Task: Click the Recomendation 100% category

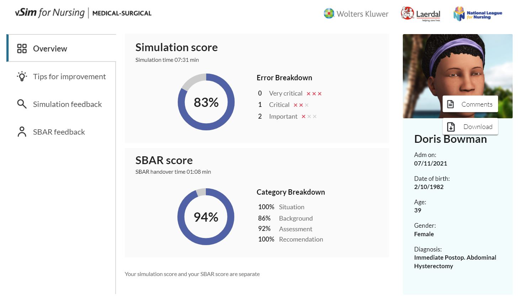Action: [290, 239]
